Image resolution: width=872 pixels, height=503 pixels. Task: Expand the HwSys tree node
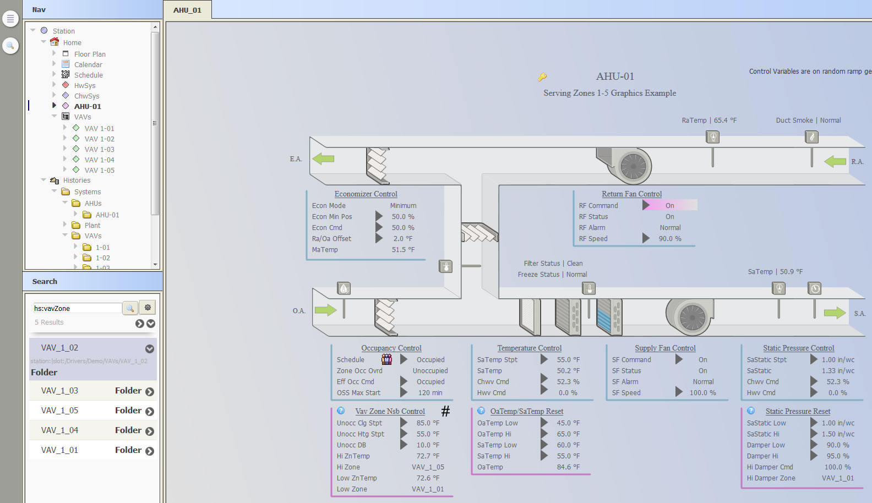click(54, 85)
